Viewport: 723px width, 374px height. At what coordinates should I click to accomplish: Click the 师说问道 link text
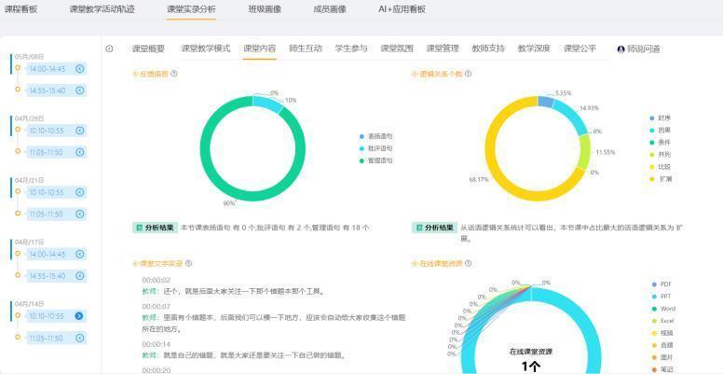[643, 48]
